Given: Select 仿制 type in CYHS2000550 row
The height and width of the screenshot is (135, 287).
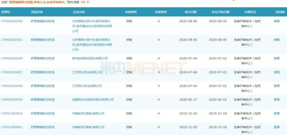Looking at the screenshot, I should point(129,21).
